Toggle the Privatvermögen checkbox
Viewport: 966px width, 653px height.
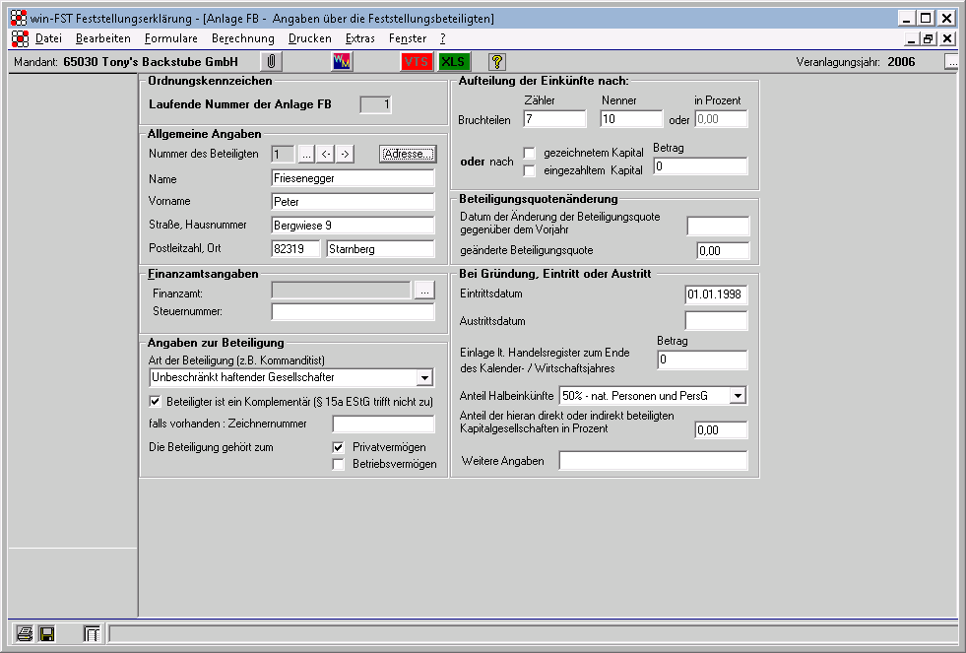(339, 447)
